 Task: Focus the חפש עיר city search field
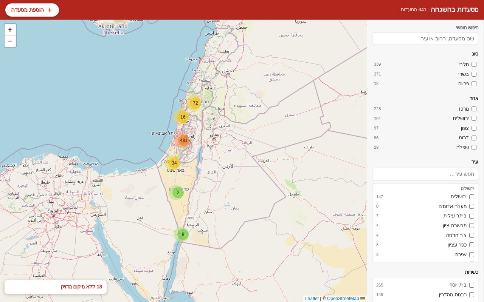[x=425, y=174]
